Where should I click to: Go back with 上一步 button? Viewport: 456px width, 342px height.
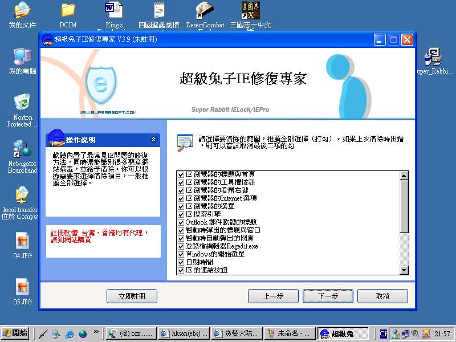click(x=273, y=296)
